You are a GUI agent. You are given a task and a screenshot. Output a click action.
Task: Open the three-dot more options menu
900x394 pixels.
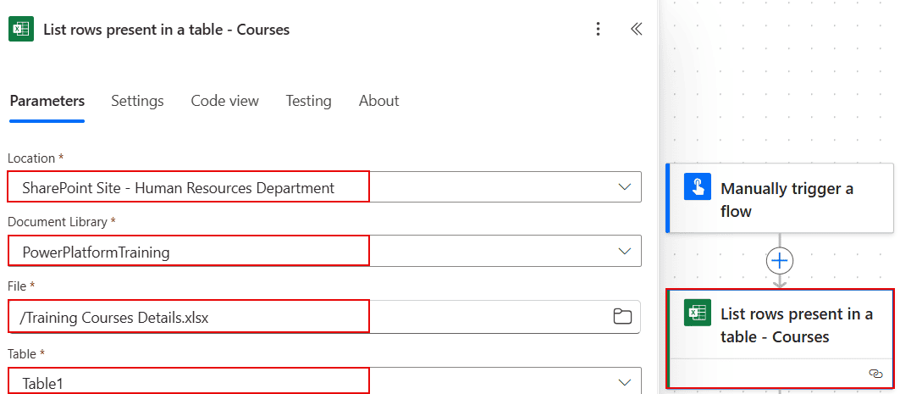click(x=598, y=29)
